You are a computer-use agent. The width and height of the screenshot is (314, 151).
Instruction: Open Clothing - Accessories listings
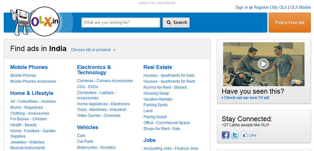click(x=30, y=113)
